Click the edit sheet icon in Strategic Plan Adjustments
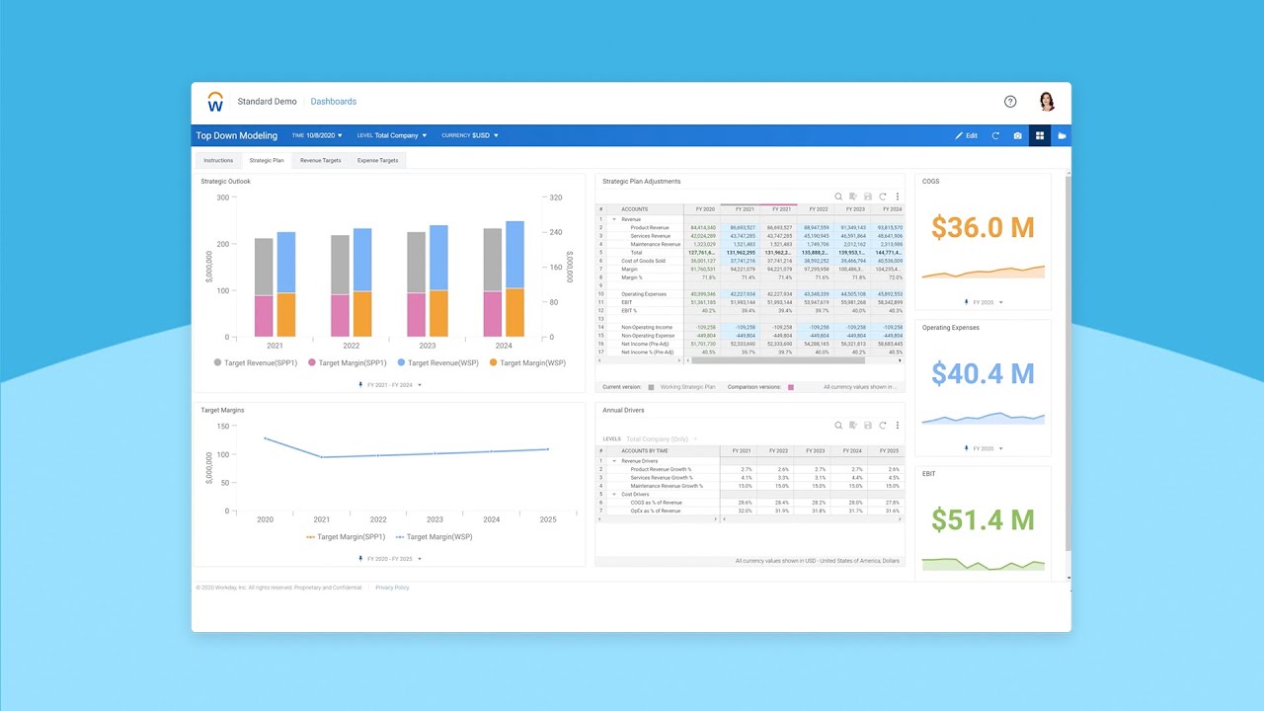This screenshot has height=711, width=1264. click(853, 197)
